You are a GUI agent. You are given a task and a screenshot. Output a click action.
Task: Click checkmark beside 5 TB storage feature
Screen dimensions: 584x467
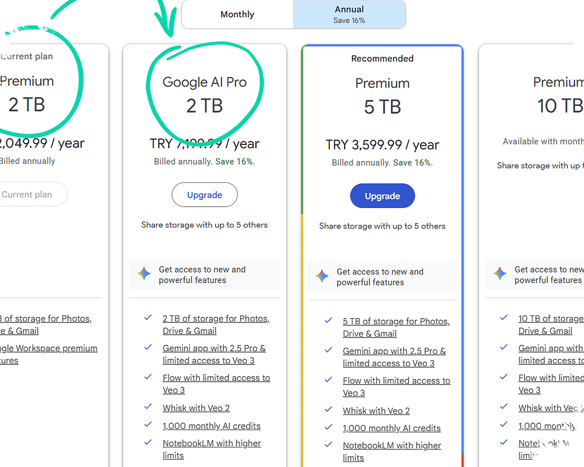328,321
